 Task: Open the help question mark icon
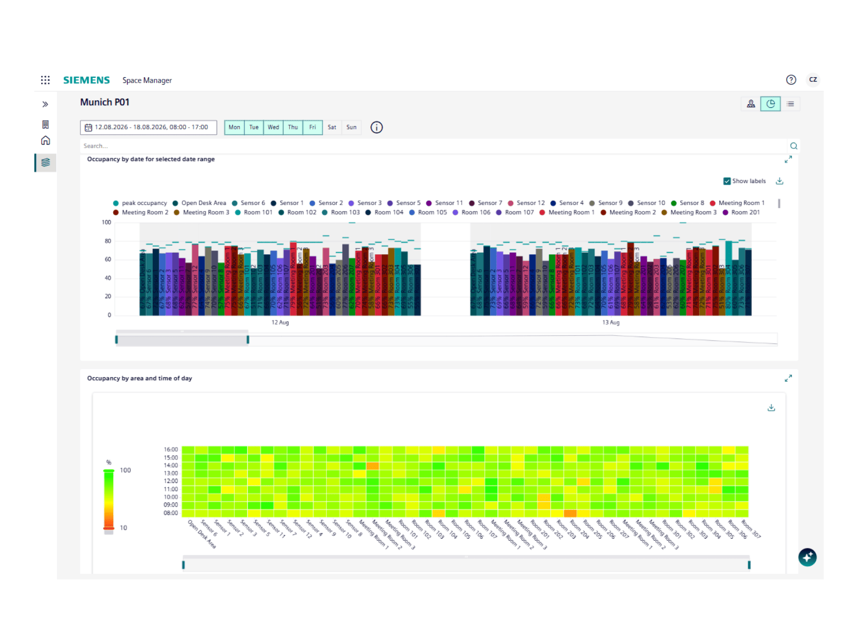click(791, 80)
